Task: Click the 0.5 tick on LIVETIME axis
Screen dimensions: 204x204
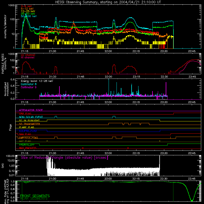Action: pos(12,201)
